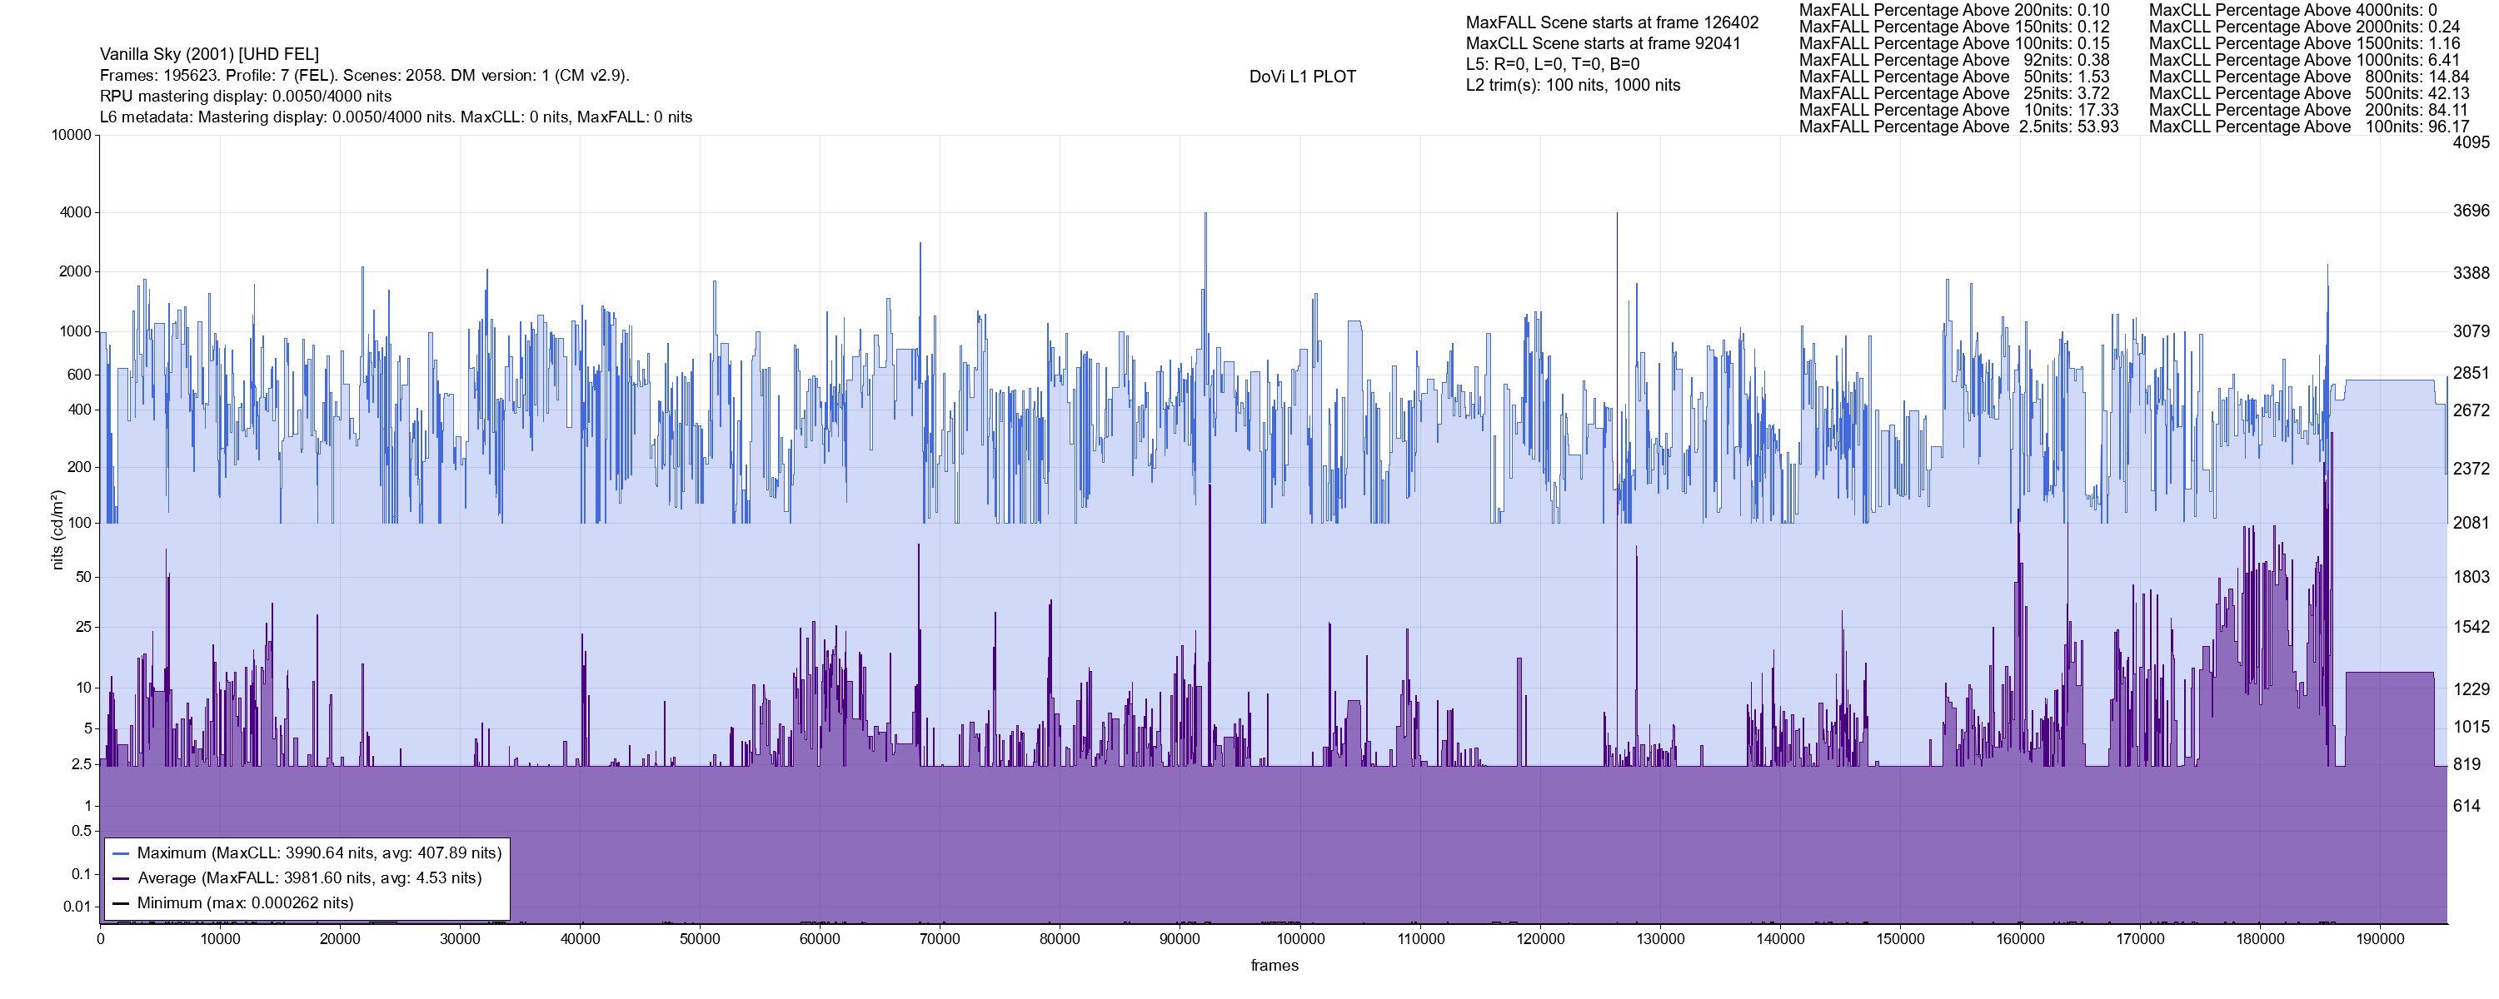Click the 'MaxCLL Scene starts at frame 92041' text

point(1603,43)
